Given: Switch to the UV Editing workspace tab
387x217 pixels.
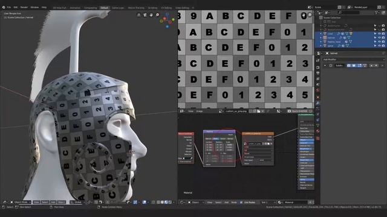Looking at the screenshot, I should pyautogui.click(x=166, y=8).
